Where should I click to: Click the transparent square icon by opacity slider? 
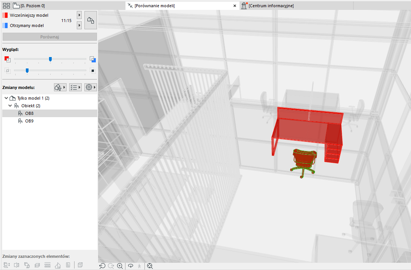pos(7,70)
